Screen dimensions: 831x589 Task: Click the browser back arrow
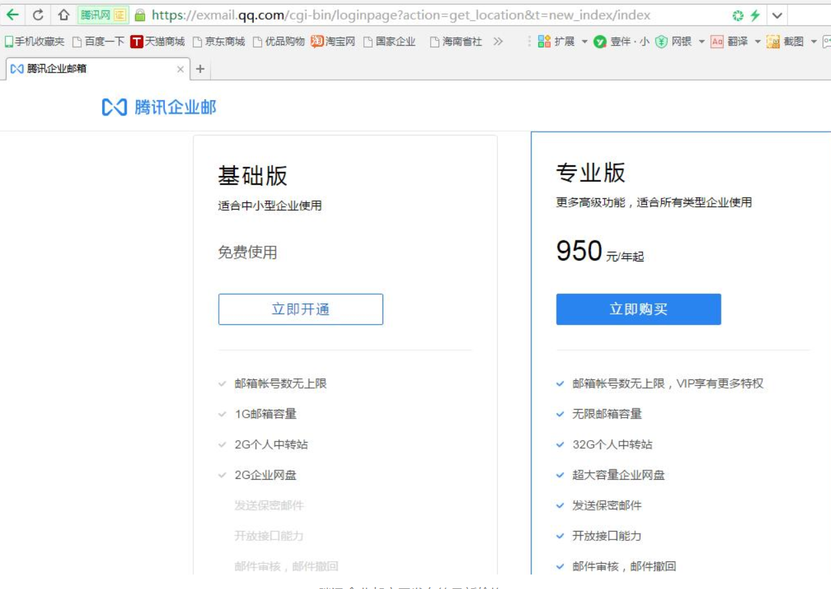point(13,14)
